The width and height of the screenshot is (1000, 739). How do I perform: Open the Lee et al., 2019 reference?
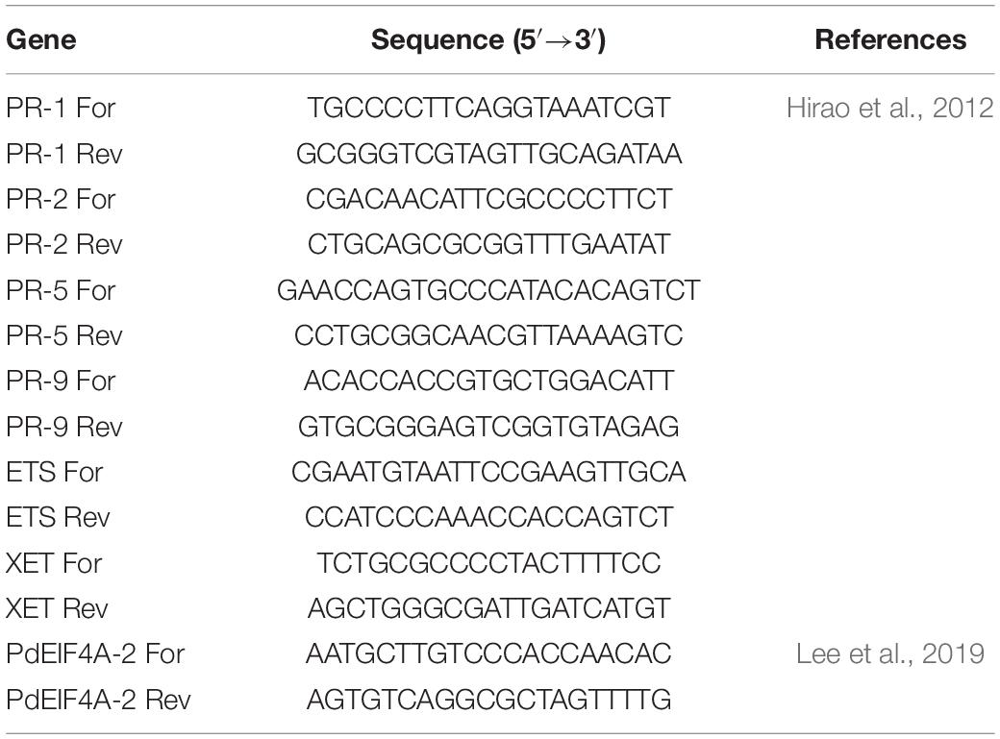coord(889,653)
